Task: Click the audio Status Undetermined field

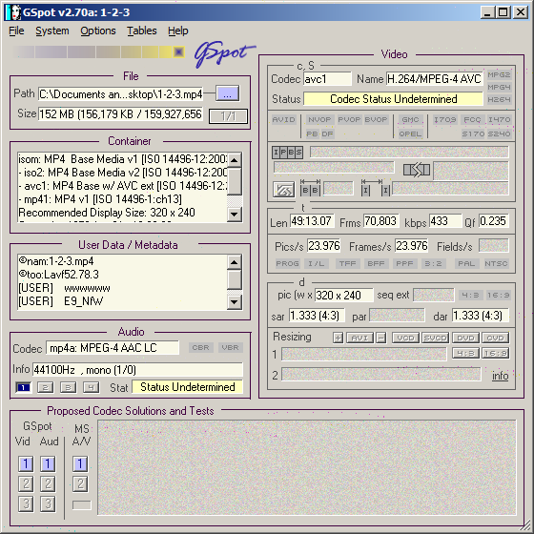Action: [187, 387]
